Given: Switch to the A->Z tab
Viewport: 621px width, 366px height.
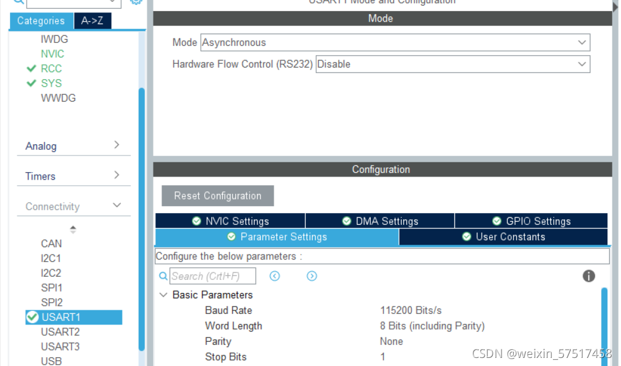Looking at the screenshot, I should pyautogui.click(x=92, y=20).
